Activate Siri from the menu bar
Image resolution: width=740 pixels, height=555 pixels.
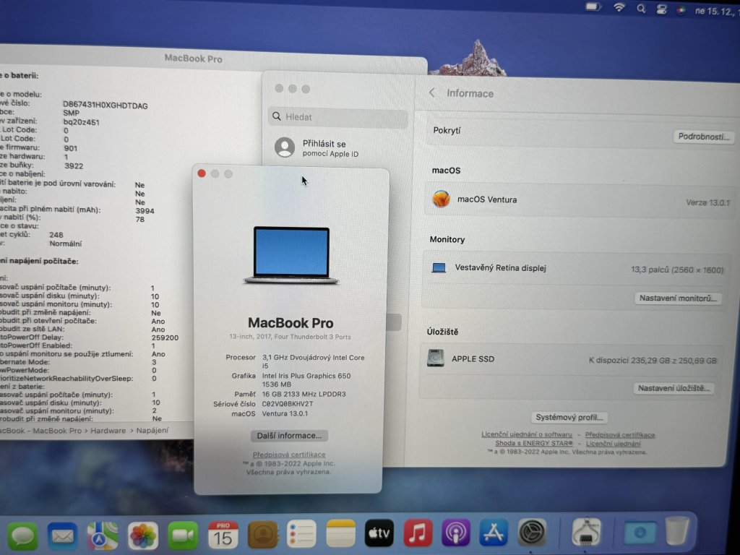(681, 10)
